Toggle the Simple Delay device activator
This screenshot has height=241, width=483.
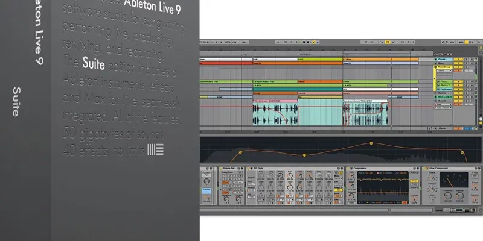(220, 169)
